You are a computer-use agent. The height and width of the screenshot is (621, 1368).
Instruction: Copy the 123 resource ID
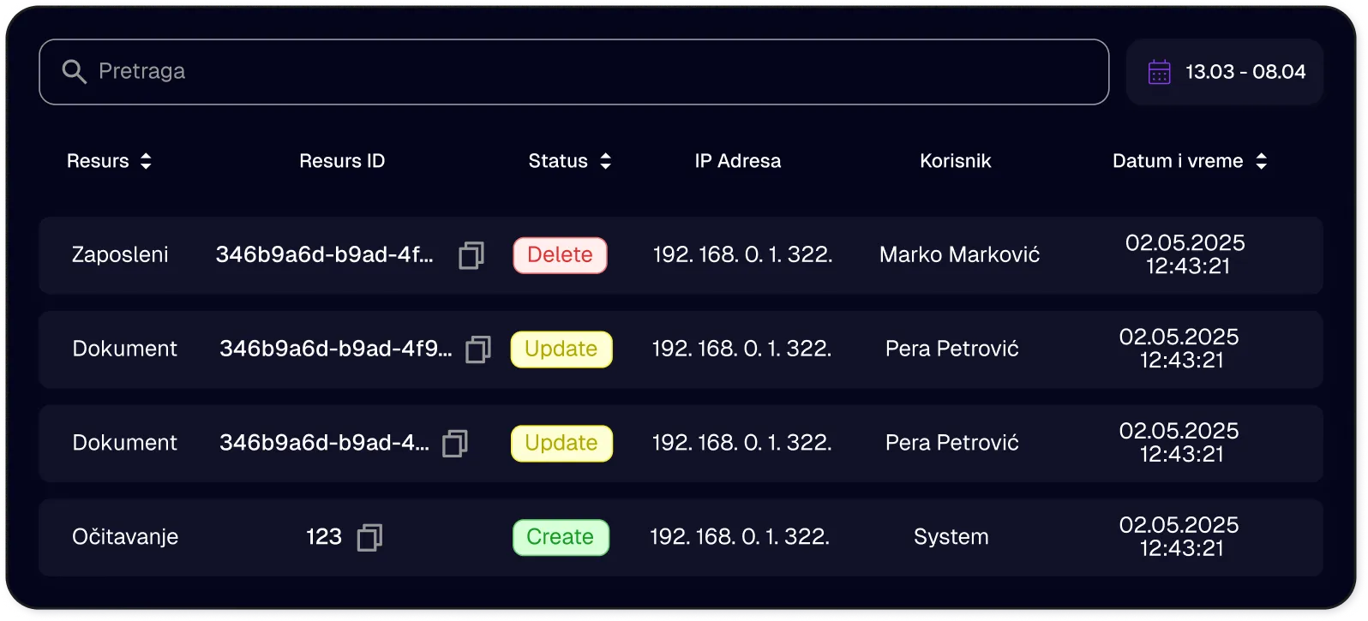[x=369, y=538]
